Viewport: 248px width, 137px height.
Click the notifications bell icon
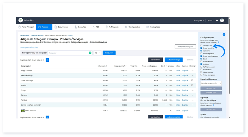point(217,20)
